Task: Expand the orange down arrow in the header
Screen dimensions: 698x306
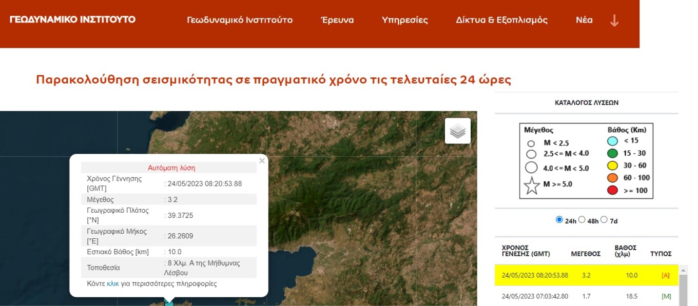Action: pyautogui.click(x=614, y=21)
